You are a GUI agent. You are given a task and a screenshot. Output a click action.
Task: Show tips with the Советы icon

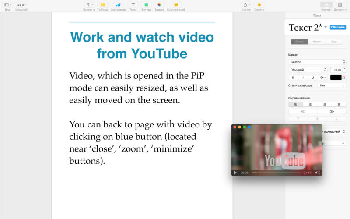(259, 5)
